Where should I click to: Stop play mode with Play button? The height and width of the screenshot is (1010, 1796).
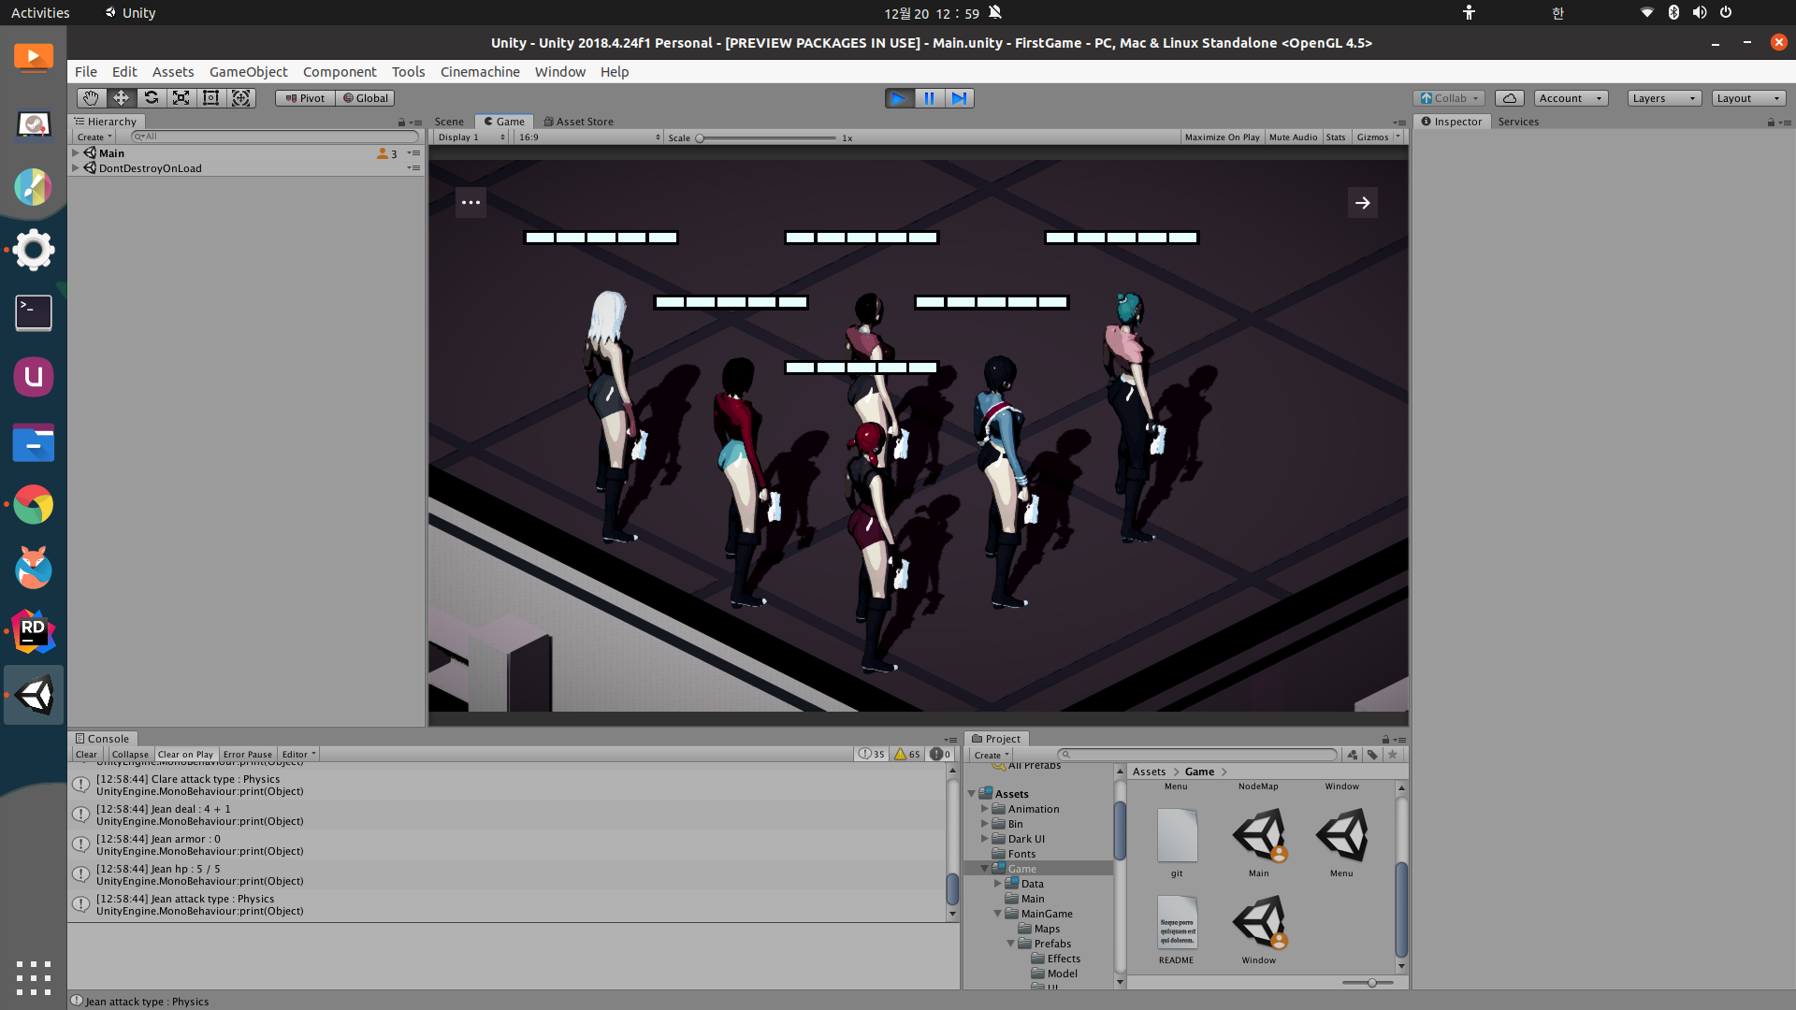899,98
